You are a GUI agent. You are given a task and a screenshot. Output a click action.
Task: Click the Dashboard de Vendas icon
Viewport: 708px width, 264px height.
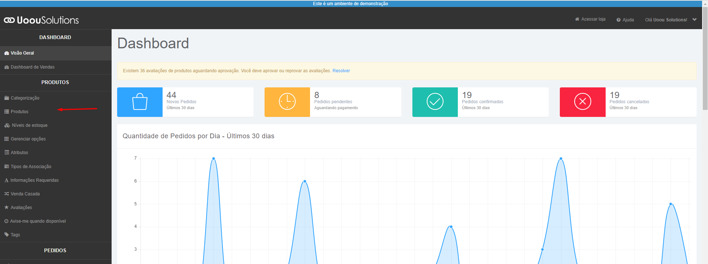click(x=7, y=67)
